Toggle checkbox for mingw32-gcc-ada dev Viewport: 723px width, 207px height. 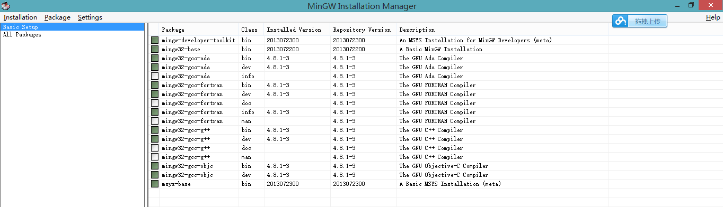(x=154, y=67)
